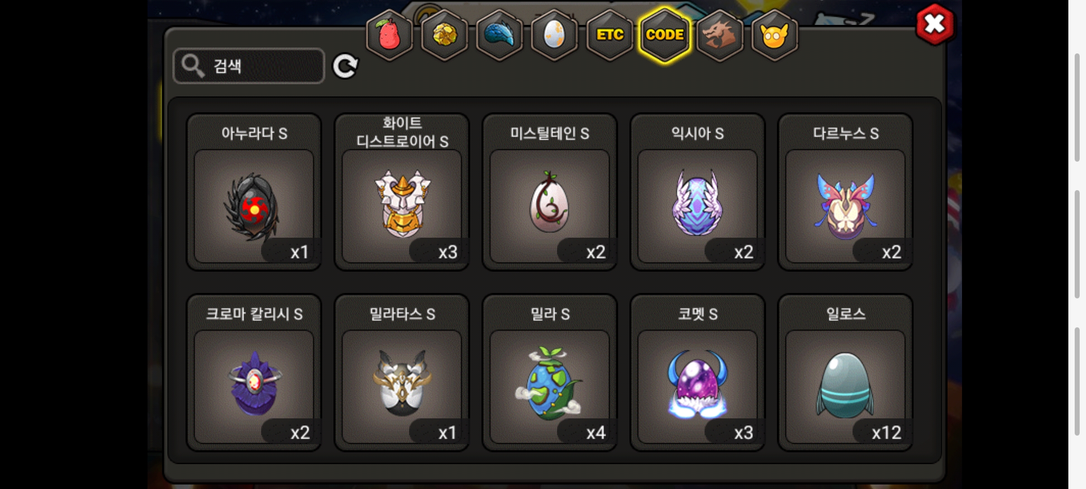Close the inventory with the red X

pos(935,24)
